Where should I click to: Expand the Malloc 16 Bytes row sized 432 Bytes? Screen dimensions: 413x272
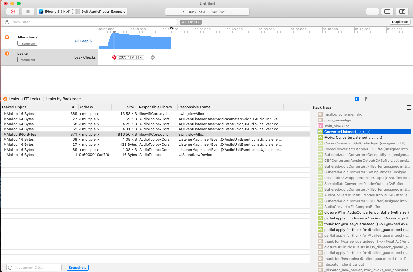point(5,144)
